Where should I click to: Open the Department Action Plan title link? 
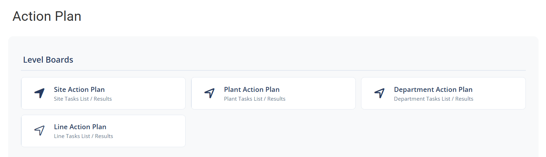pos(433,89)
